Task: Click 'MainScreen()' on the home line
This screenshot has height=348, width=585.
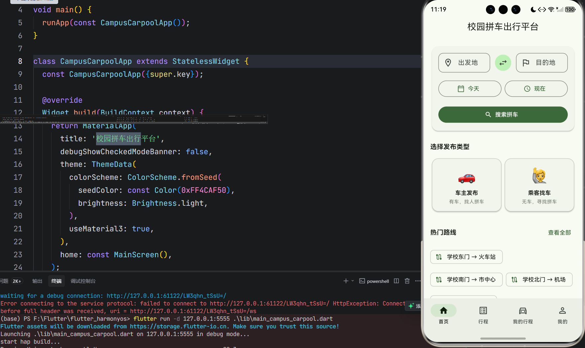Action: point(141,255)
